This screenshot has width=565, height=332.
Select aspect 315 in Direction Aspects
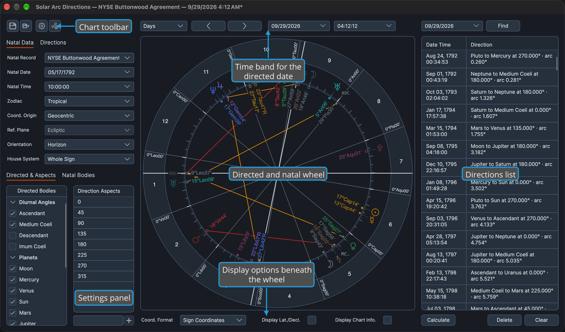click(x=104, y=276)
